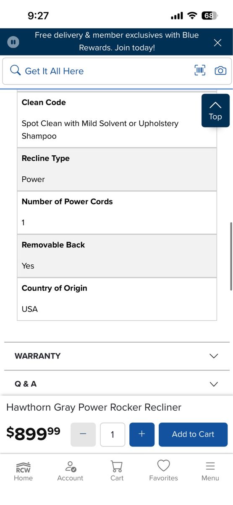Tap the Q & A chevron arrow
This screenshot has height=505, width=233.
214,384
